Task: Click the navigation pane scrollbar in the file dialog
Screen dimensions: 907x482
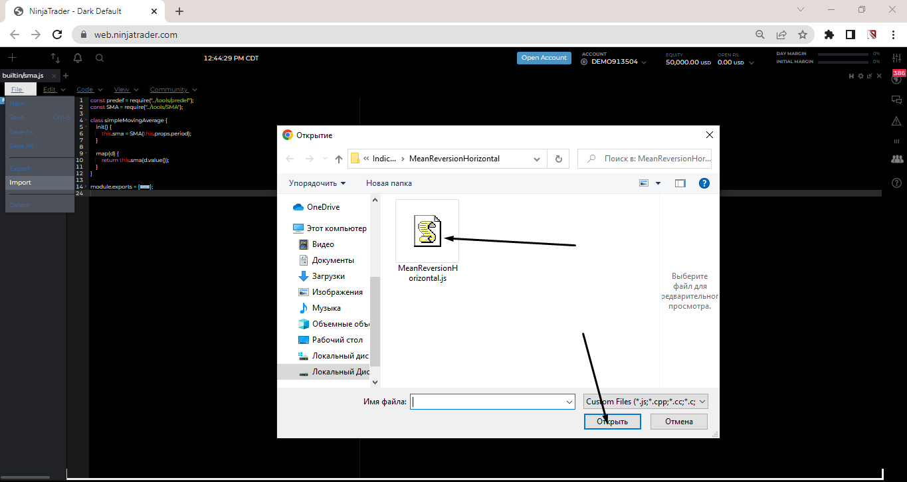Action: (375, 321)
